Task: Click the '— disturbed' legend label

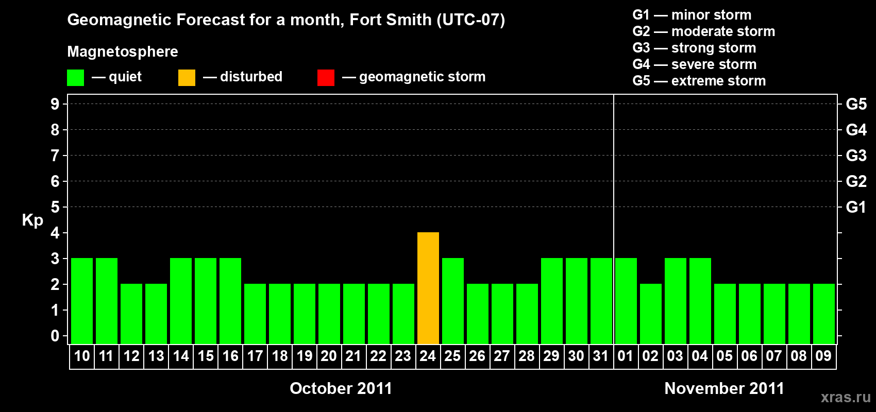Action: (x=243, y=77)
